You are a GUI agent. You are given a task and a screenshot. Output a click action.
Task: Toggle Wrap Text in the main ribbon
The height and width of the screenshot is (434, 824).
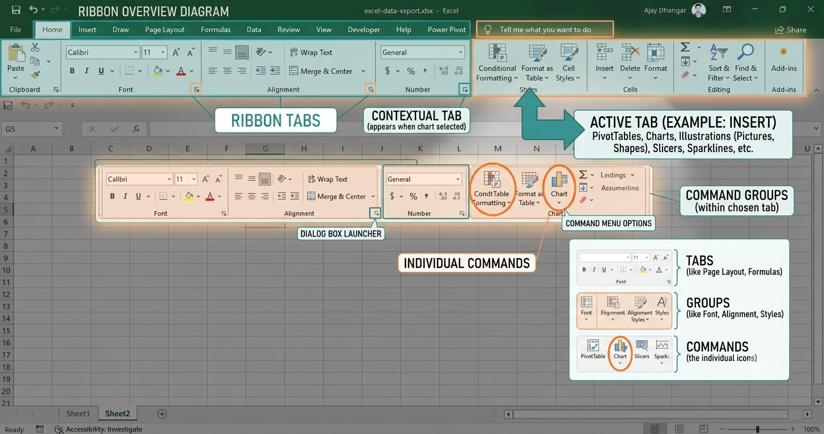[x=311, y=52]
